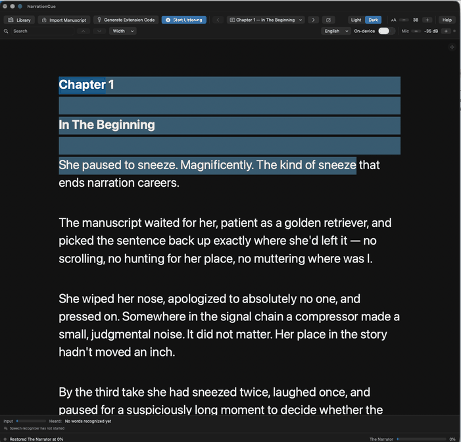Raise Mic threshold with plus button

point(446,31)
